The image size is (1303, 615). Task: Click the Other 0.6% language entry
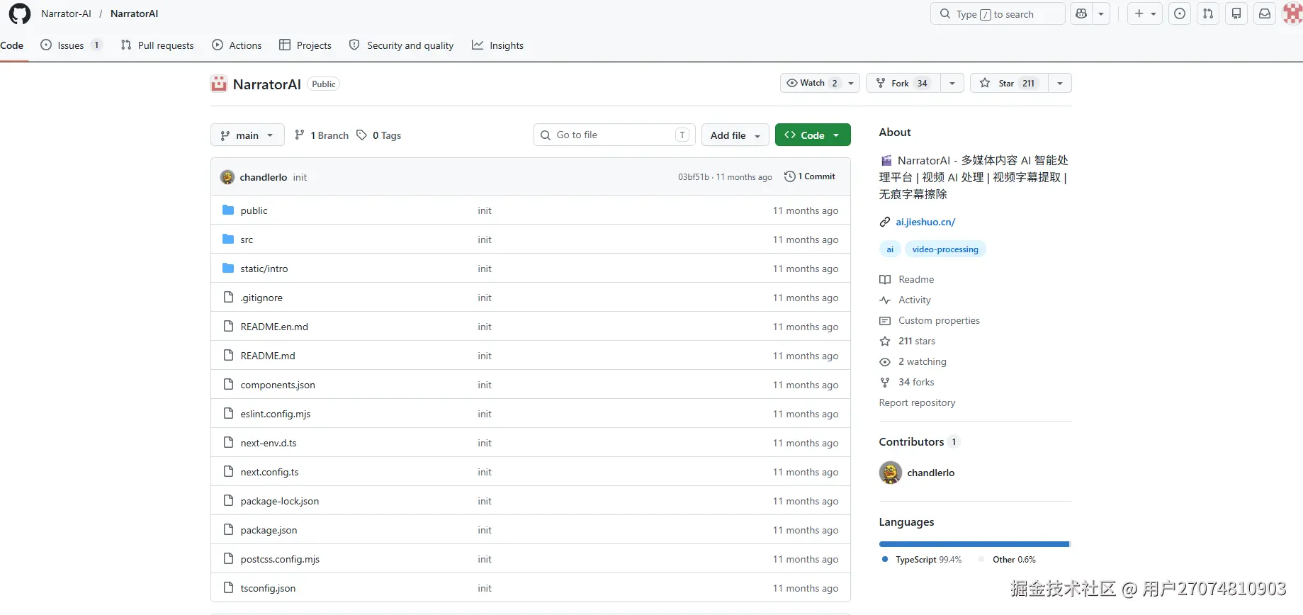(1008, 560)
